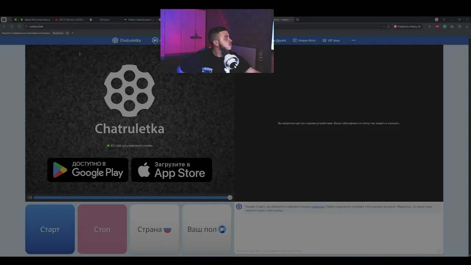The width and height of the screenshot is (471, 265).
Task: Click the large Chatruletka revolver logo
Action: (130, 90)
